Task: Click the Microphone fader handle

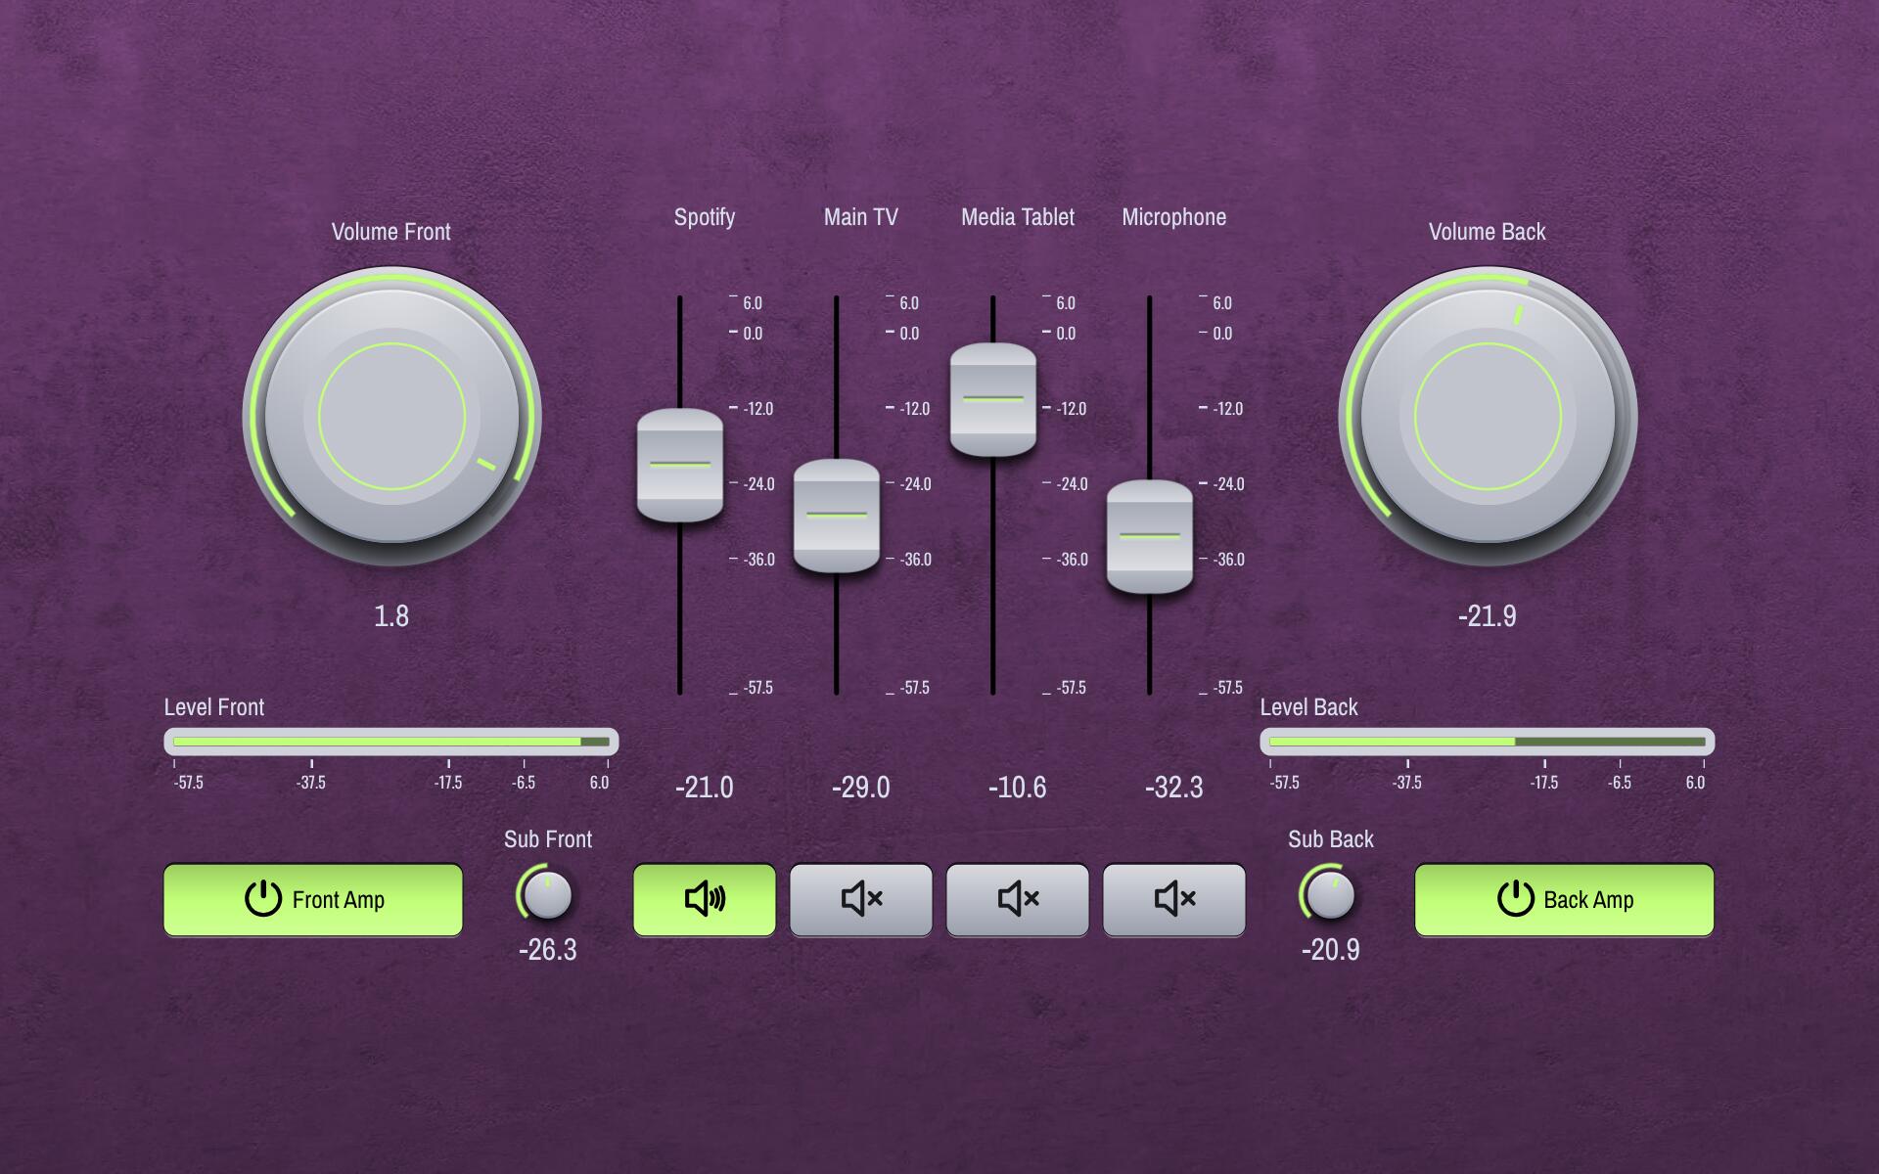Action: coord(1150,536)
